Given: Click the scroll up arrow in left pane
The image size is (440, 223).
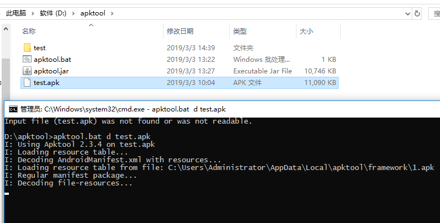Looking at the screenshot, I should pos(6,29).
